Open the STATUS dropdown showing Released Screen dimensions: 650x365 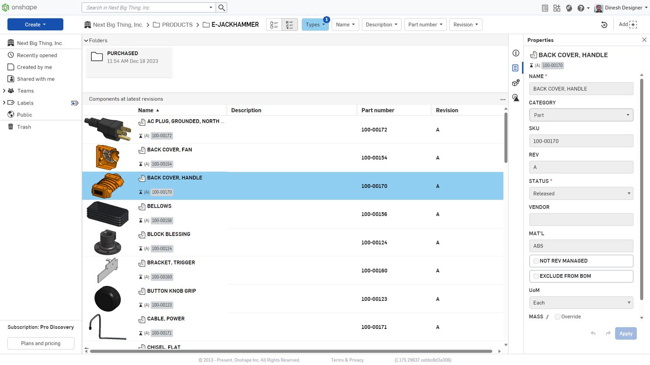point(581,193)
